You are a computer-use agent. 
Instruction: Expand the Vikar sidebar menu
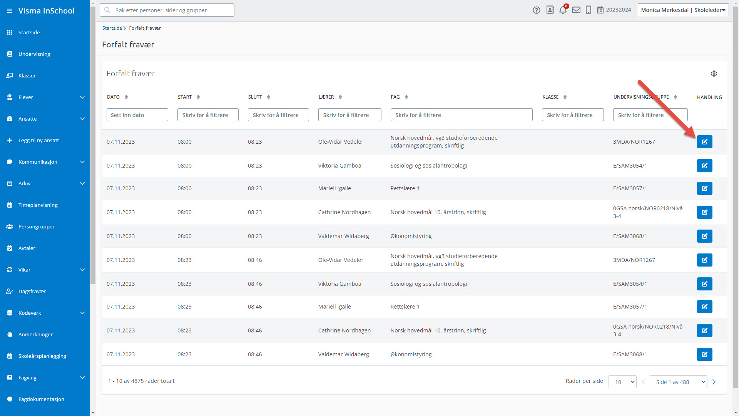pyautogui.click(x=45, y=270)
